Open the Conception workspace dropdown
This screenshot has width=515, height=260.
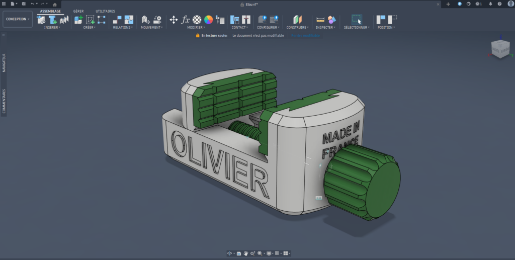pos(18,19)
